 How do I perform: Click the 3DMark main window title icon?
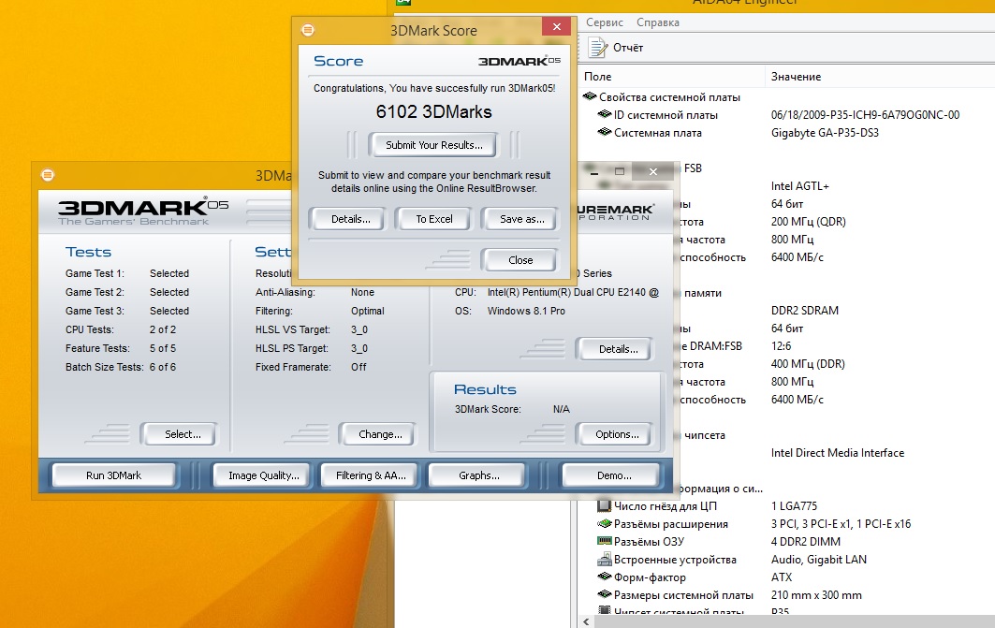coord(48,174)
